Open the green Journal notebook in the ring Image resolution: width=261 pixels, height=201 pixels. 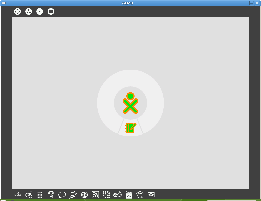[x=131, y=128]
